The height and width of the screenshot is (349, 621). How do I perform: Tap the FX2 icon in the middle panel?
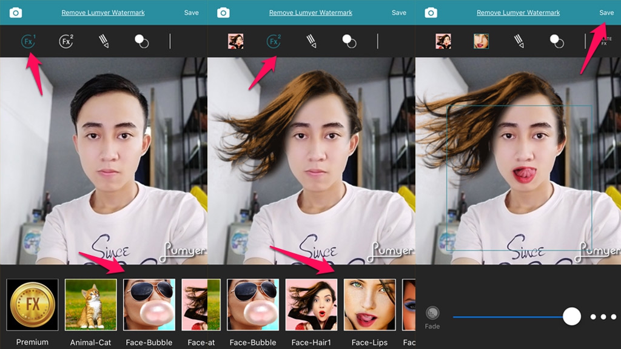pyautogui.click(x=274, y=41)
